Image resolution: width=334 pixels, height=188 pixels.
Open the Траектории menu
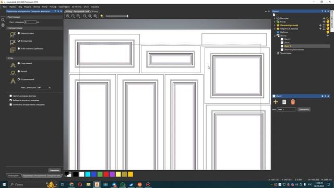click(64, 7)
